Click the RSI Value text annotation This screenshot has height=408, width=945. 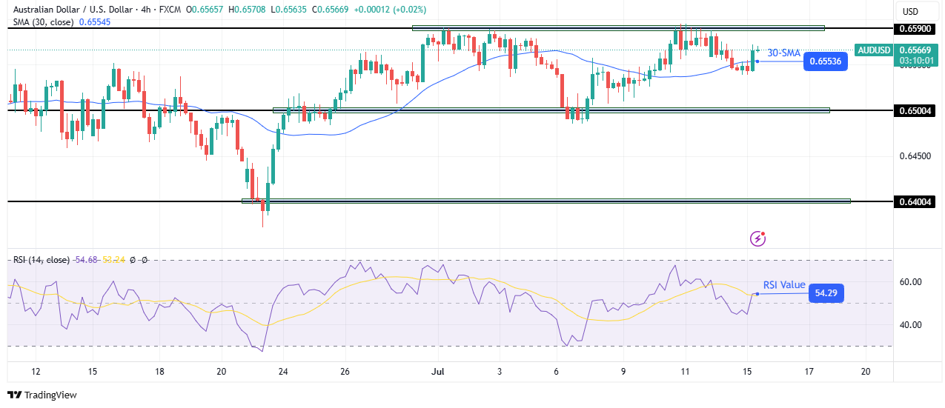click(x=784, y=285)
